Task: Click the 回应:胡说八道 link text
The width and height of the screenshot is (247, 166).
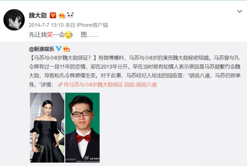Action: 140,85
